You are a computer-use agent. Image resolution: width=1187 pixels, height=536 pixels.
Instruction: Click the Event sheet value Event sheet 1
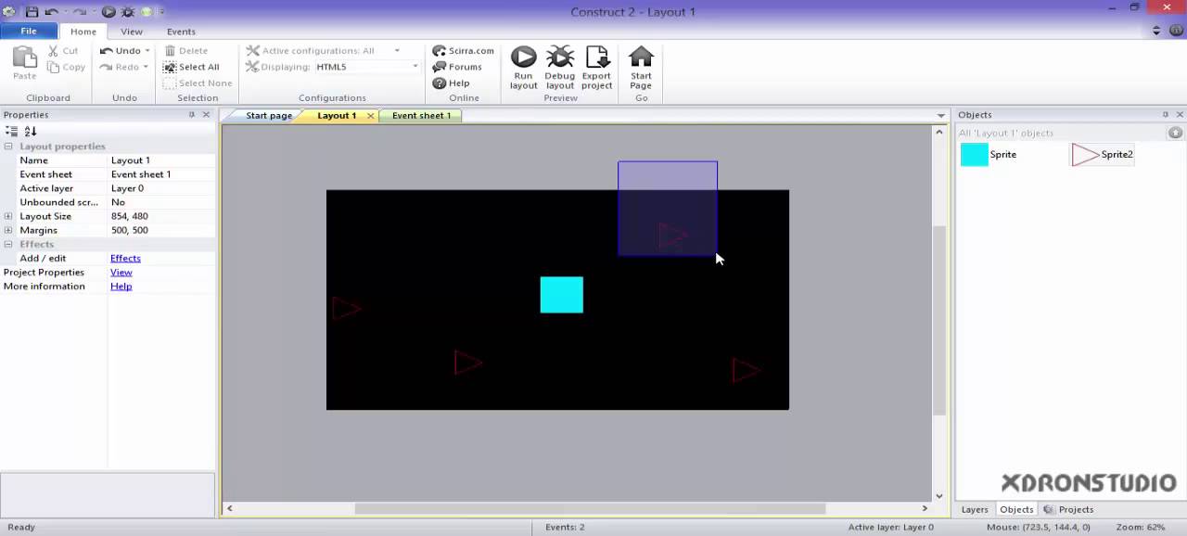point(161,174)
